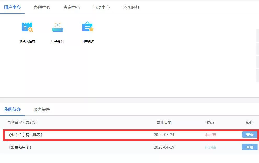The image size is (259, 163).
Task: Switch to the 办税中心 tab
Action: click(x=42, y=7)
